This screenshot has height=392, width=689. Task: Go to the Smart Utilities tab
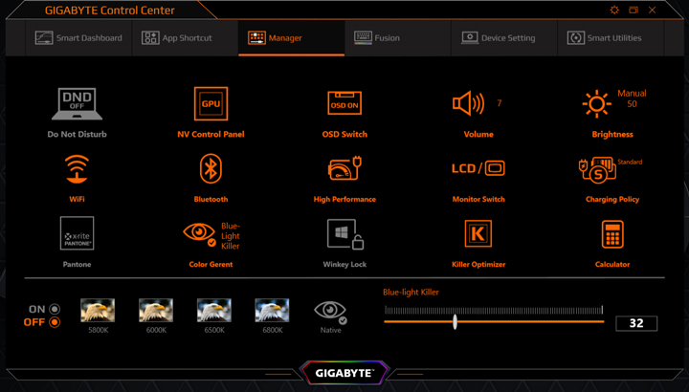pyautogui.click(x=611, y=38)
